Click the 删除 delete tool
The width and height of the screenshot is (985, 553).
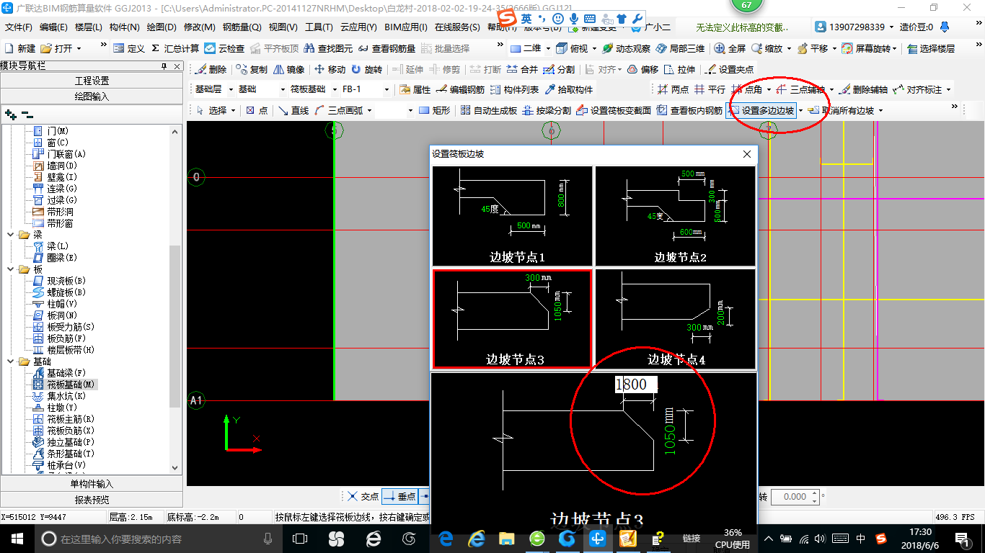click(x=210, y=69)
